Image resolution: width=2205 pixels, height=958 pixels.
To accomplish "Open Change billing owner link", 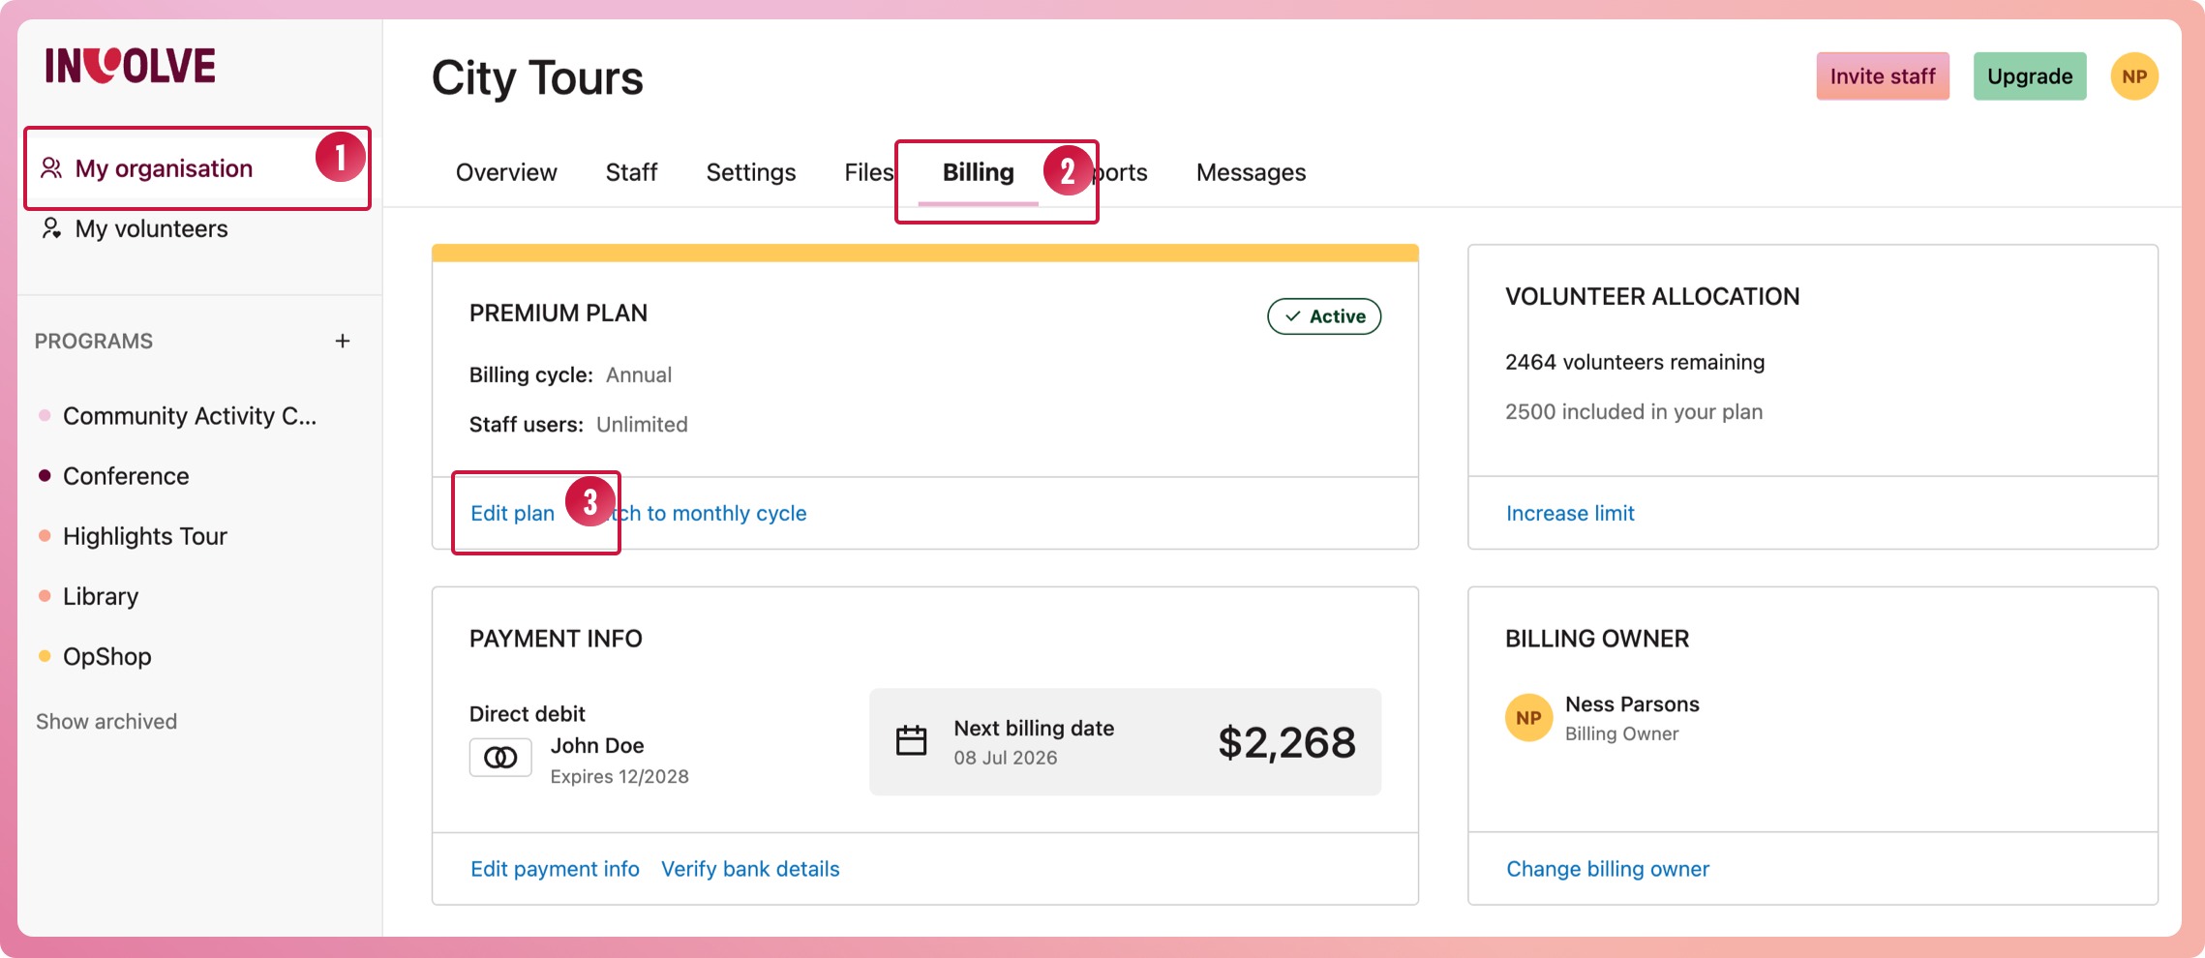I will click(x=1607, y=869).
